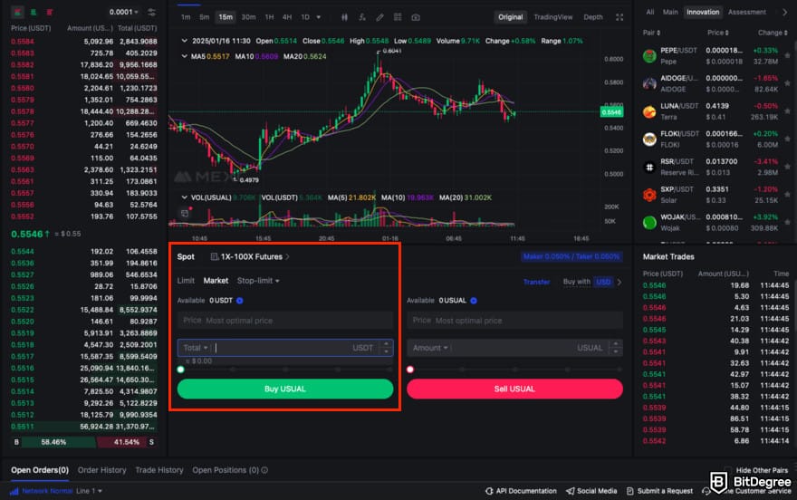
Task: Open more timeframes dropdown after 1D
Action: coord(319,17)
